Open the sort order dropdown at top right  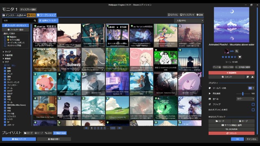188,21
